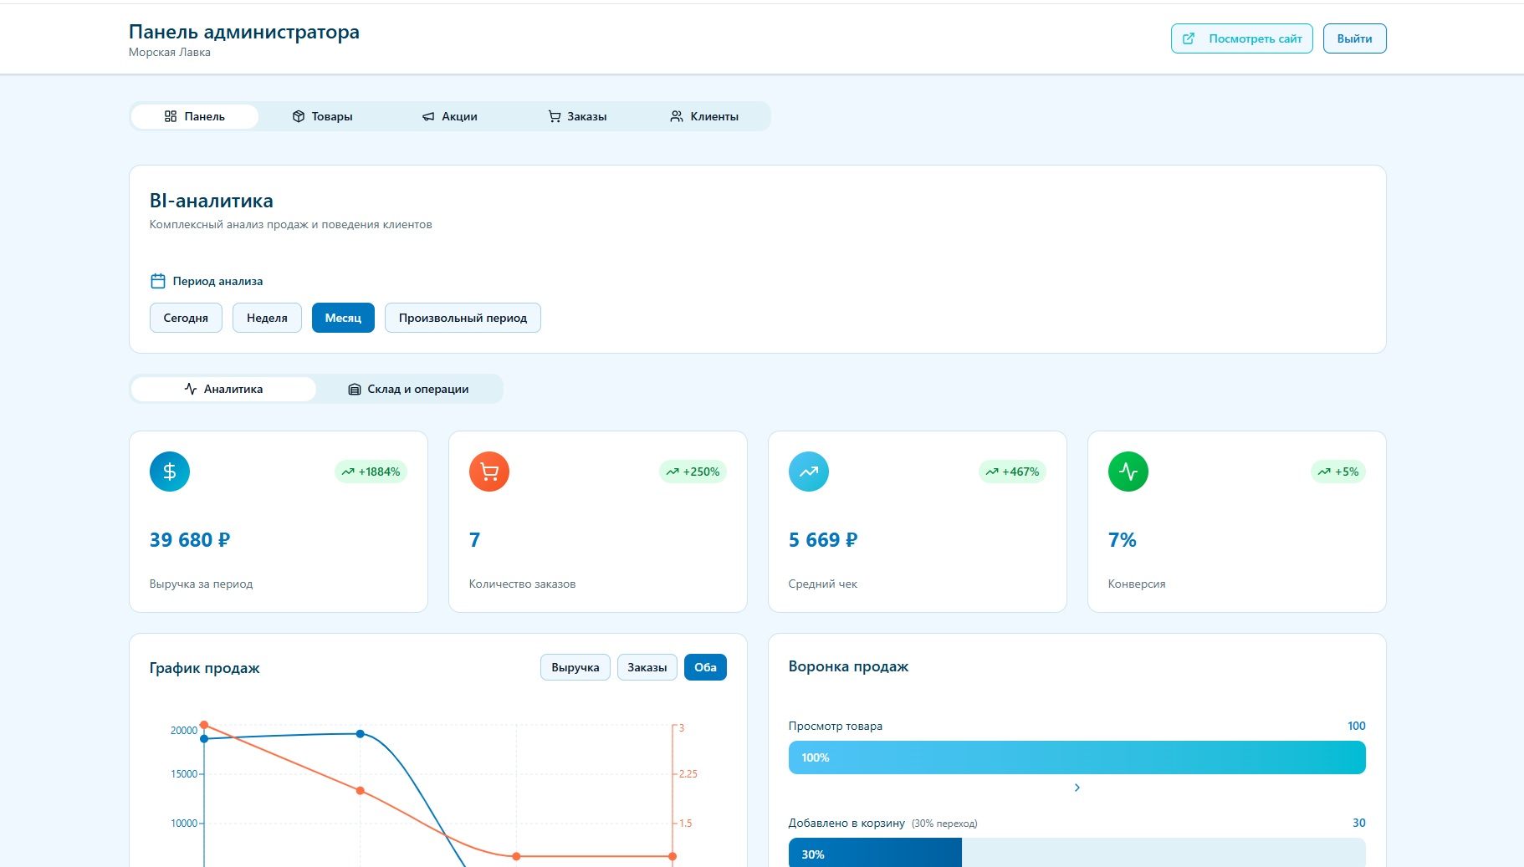Viewport: 1524px width, 867px height.
Task: Click the second blue data point on chart
Action: [361, 734]
